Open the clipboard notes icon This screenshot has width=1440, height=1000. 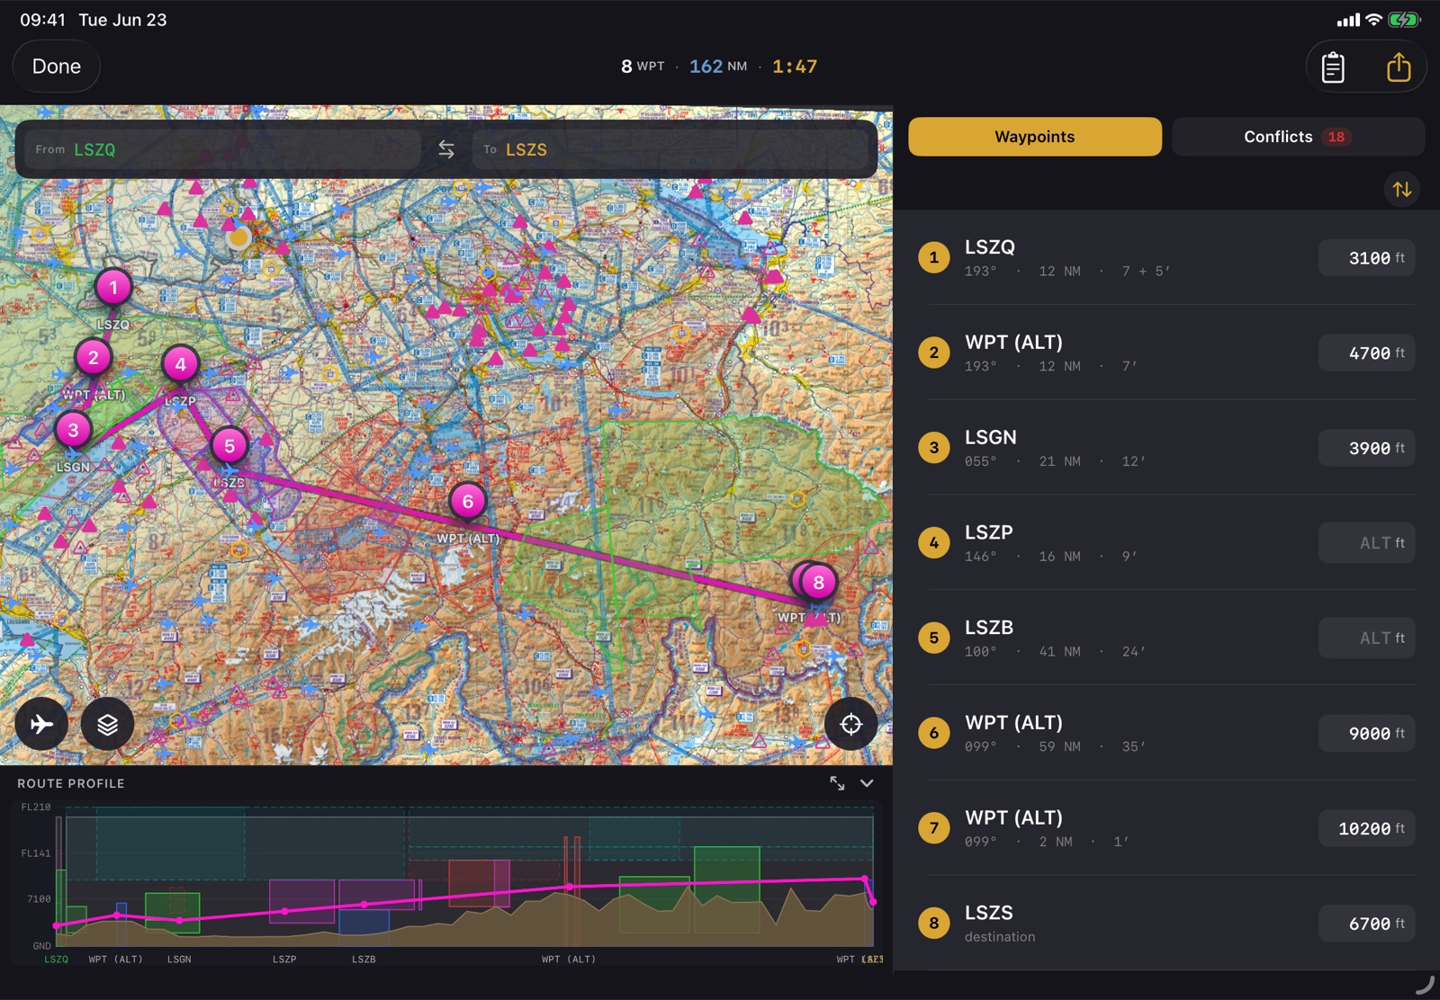click(x=1333, y=67)
